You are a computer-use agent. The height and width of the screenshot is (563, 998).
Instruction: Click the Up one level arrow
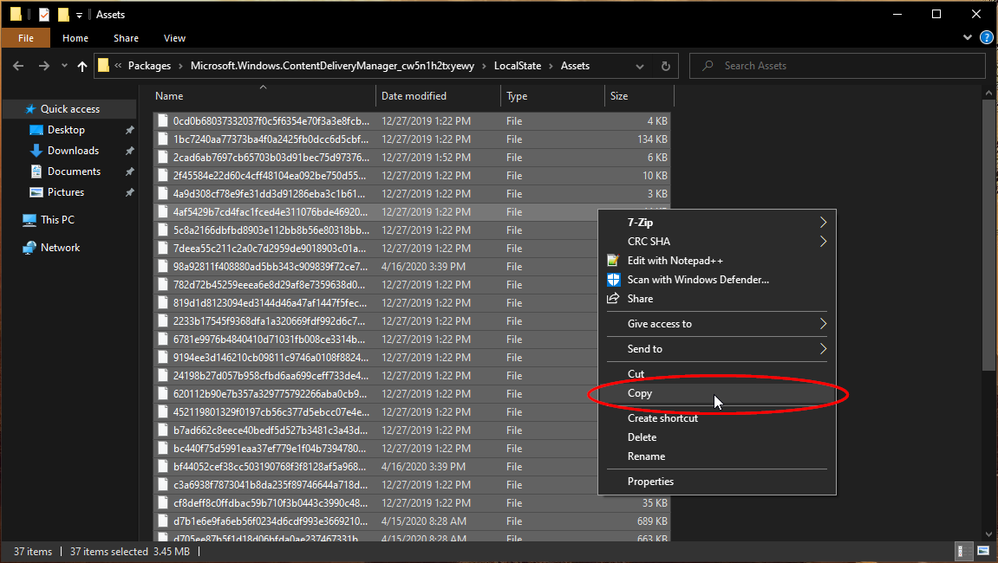82,66
